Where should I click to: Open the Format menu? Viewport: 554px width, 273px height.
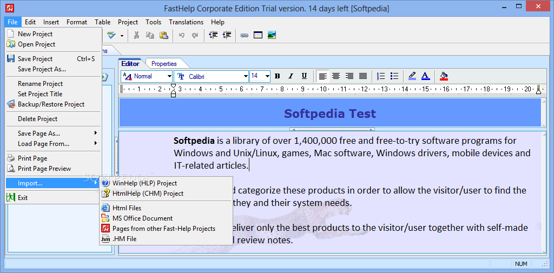tap(77, 22)
